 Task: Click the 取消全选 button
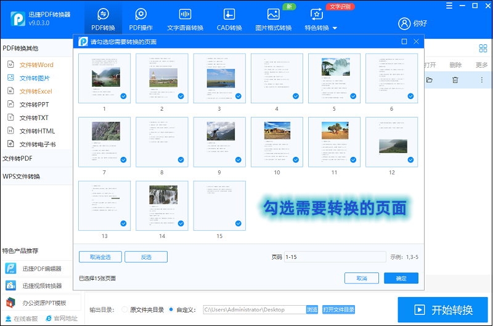pos(100,257)
